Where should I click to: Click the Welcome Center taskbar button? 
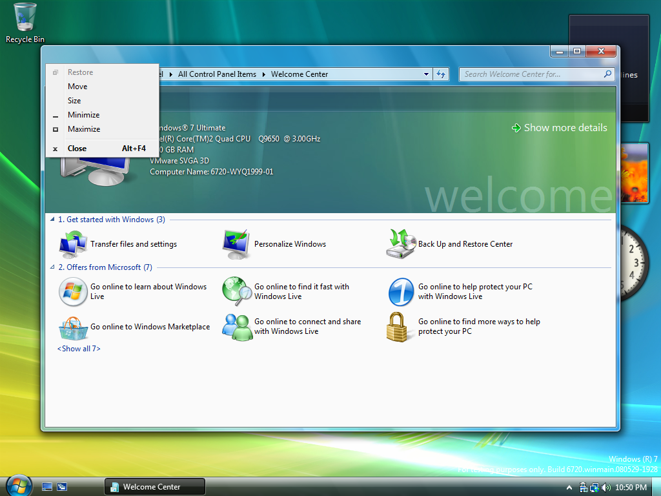pos(154,487)
